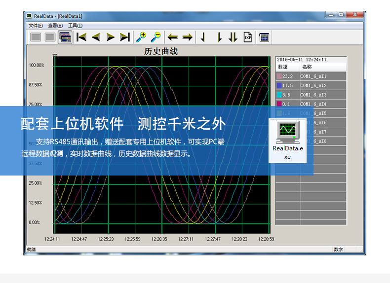Click the scroll right long arrow icon
Image resolution: width=390 pixels, height=283 pixels.
coord(187,37)
